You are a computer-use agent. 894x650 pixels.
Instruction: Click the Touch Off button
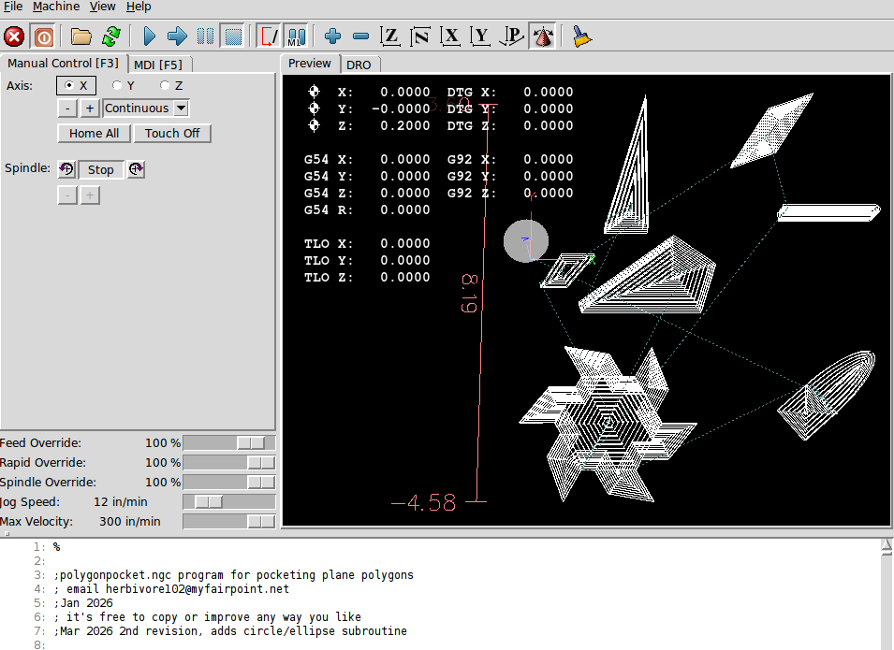click(x=172, y=133)
